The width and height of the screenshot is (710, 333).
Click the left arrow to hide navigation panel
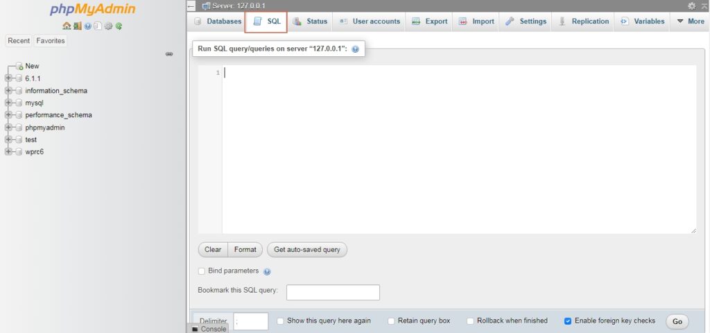(x=191, y=6)
